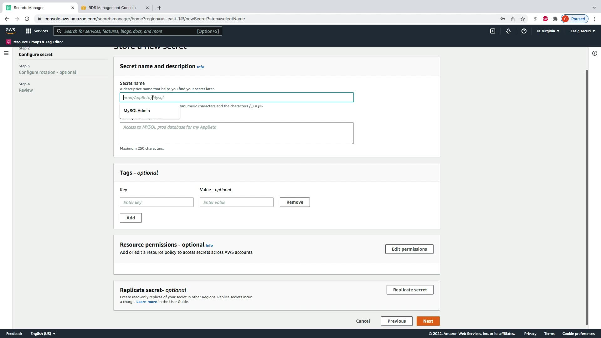601x338 pixels.
Task: Expand the Craig Arcuri account menu
Action: (x=583, y=31)
